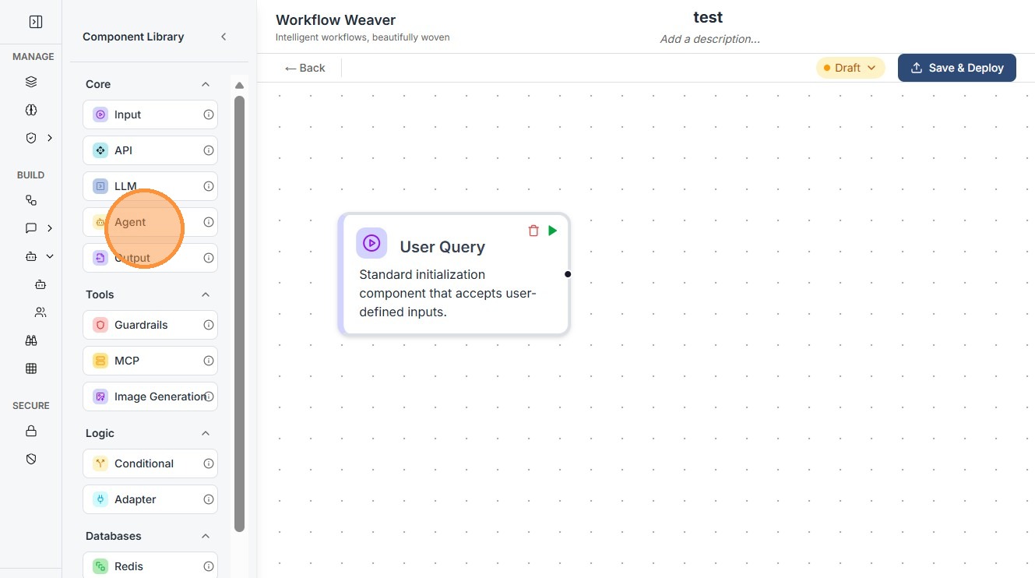
Task: Click the layers stack icon under Manage
Action: pyautogui.click(x=31, y=82)
